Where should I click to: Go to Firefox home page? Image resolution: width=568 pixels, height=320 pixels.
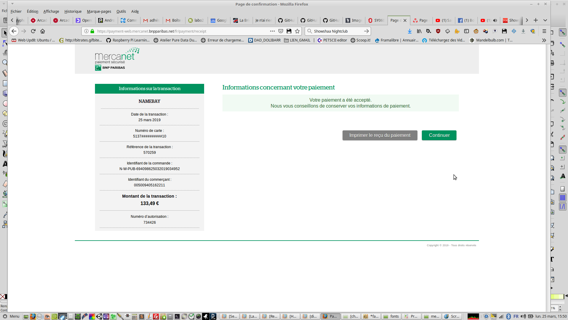point(43,31)
